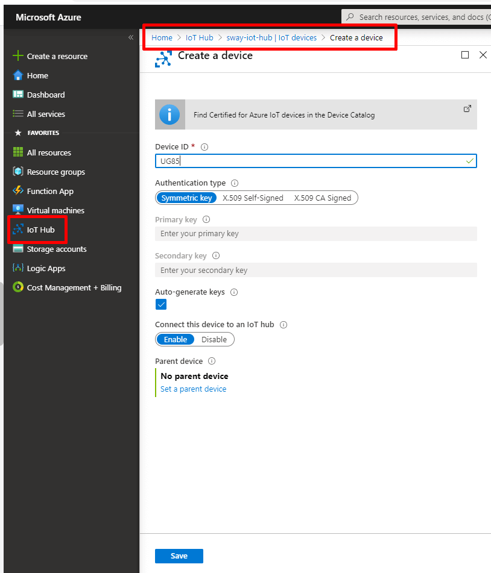Show info tooltip for Device ID
491x573 pixels.
tap(204, 147)
